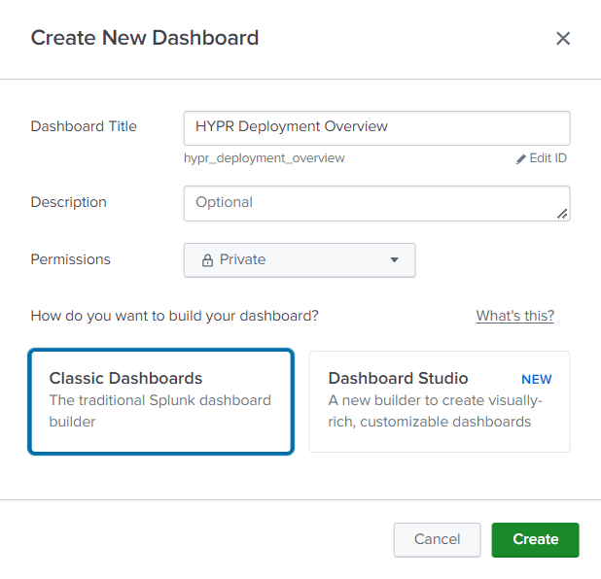The height and width of the screenshot is (579, 601).
Task: Open the Permissions Private dropdown
Action: pos(300,260)
